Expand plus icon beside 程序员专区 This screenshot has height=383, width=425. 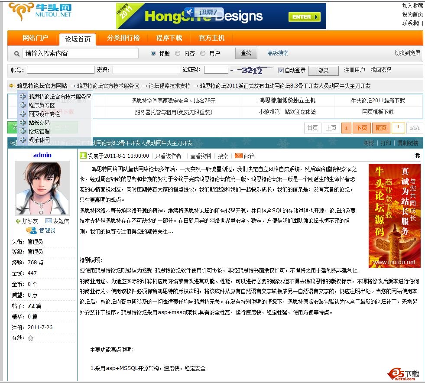click(23, 105)
